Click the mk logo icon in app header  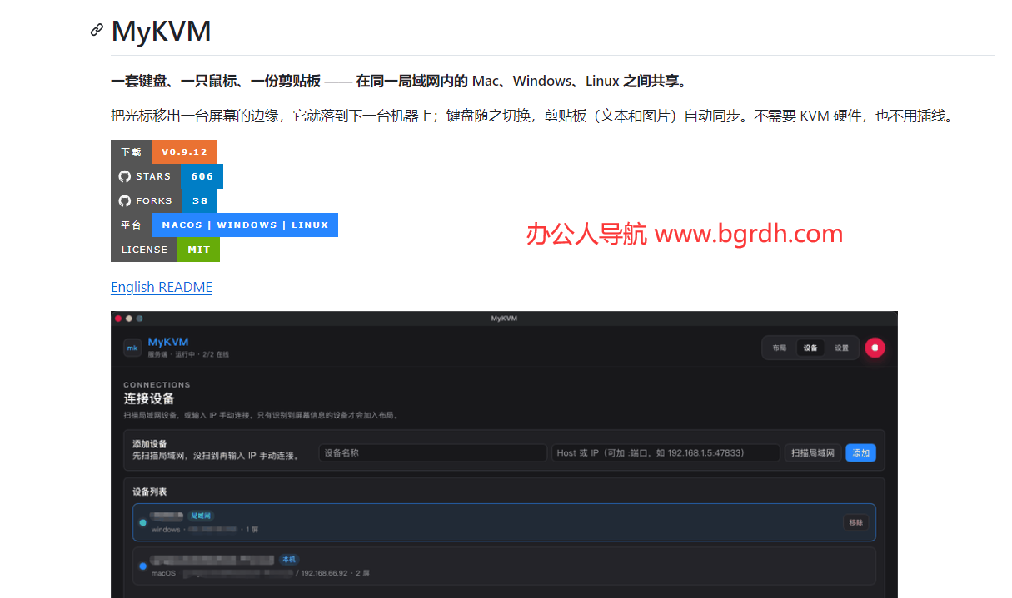tap(132, 348)
